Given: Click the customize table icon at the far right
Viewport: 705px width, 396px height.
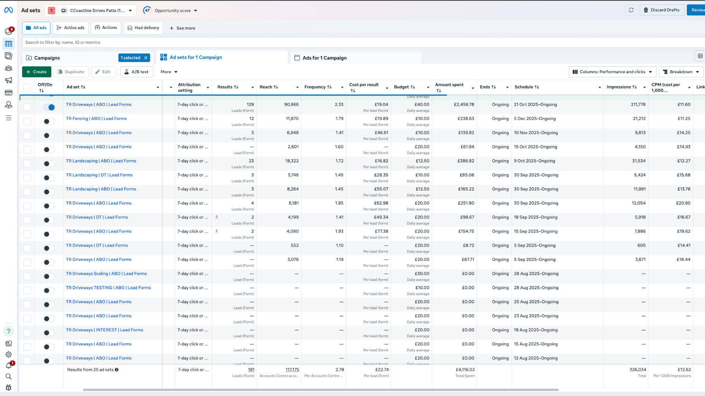Looking at the screenshot, I should coord(700,56).
